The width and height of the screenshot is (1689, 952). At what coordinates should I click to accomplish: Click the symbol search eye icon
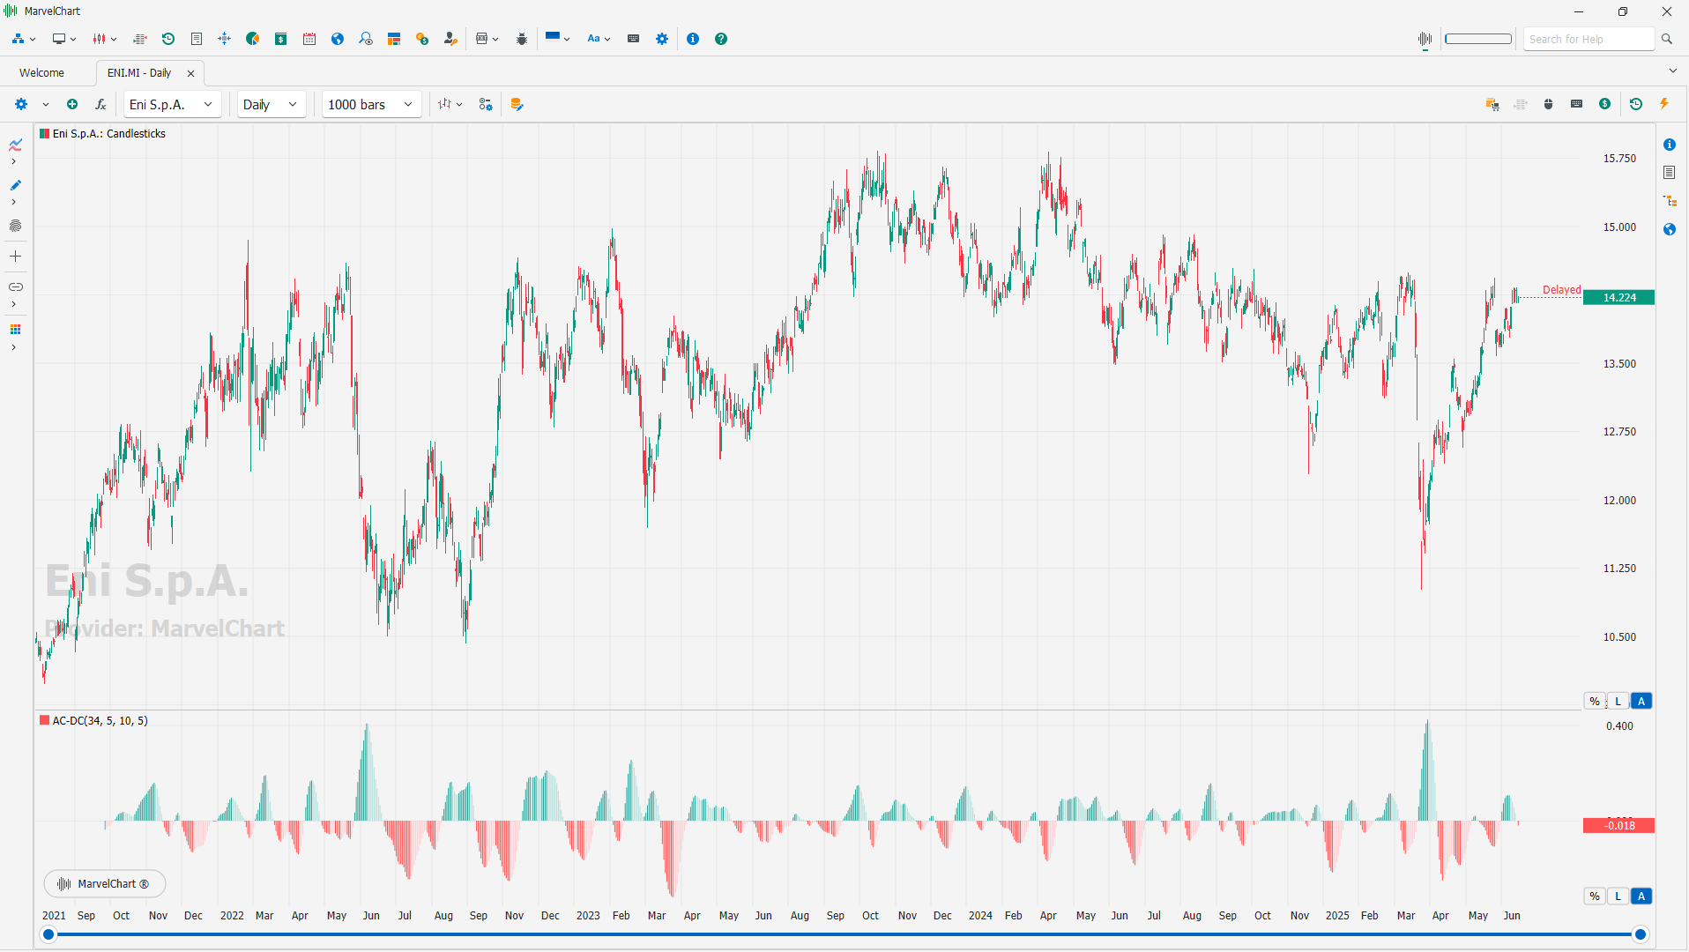point(366,39)
